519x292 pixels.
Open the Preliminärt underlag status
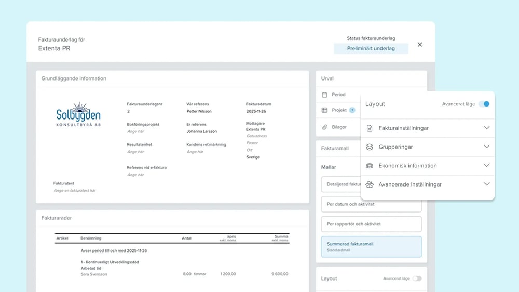click(x=371, y=48)
